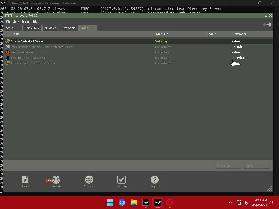Image resolution: width=279 pixels, height=209 pixels.
Task: Open the notifications bell icon
Action: [x=271, y=202]
